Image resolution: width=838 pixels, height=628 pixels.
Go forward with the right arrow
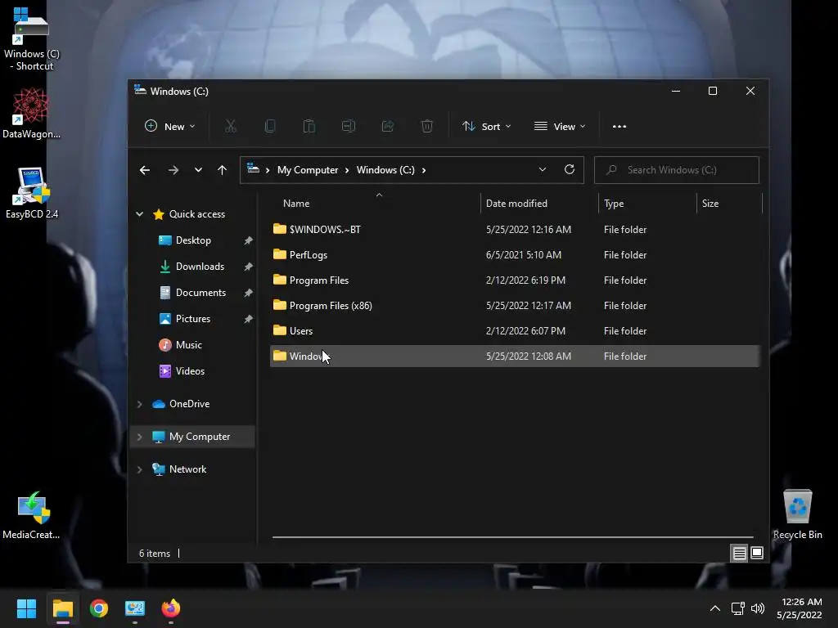point(173,170)
